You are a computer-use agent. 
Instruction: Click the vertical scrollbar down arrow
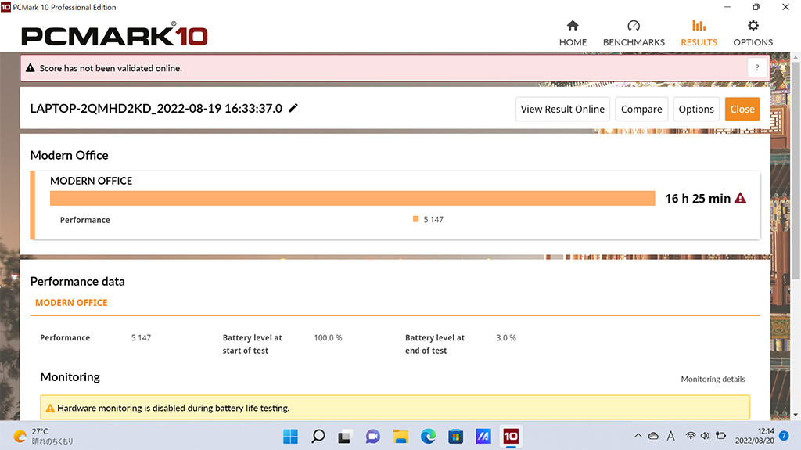796,415
